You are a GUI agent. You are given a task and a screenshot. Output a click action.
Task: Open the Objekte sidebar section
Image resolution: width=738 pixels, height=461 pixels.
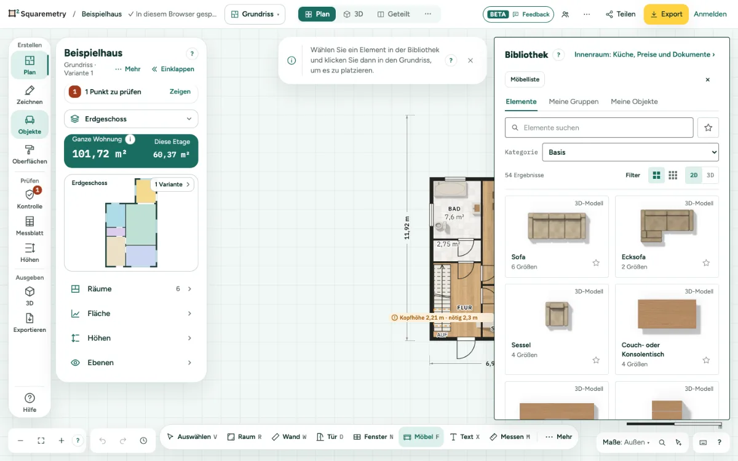tap(30, 124)
